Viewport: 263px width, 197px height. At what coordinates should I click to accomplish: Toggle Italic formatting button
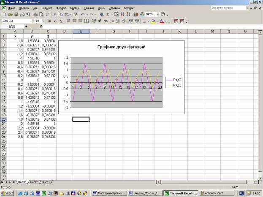click(x=55, y=21)
